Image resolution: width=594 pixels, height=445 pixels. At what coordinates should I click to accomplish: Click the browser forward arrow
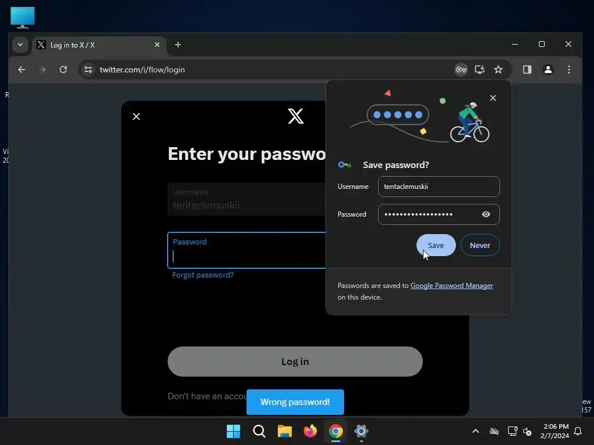[42, 70]
